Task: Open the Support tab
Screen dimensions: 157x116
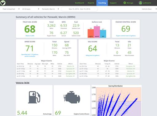Action: pyautogui.click(x=113, y=3)
